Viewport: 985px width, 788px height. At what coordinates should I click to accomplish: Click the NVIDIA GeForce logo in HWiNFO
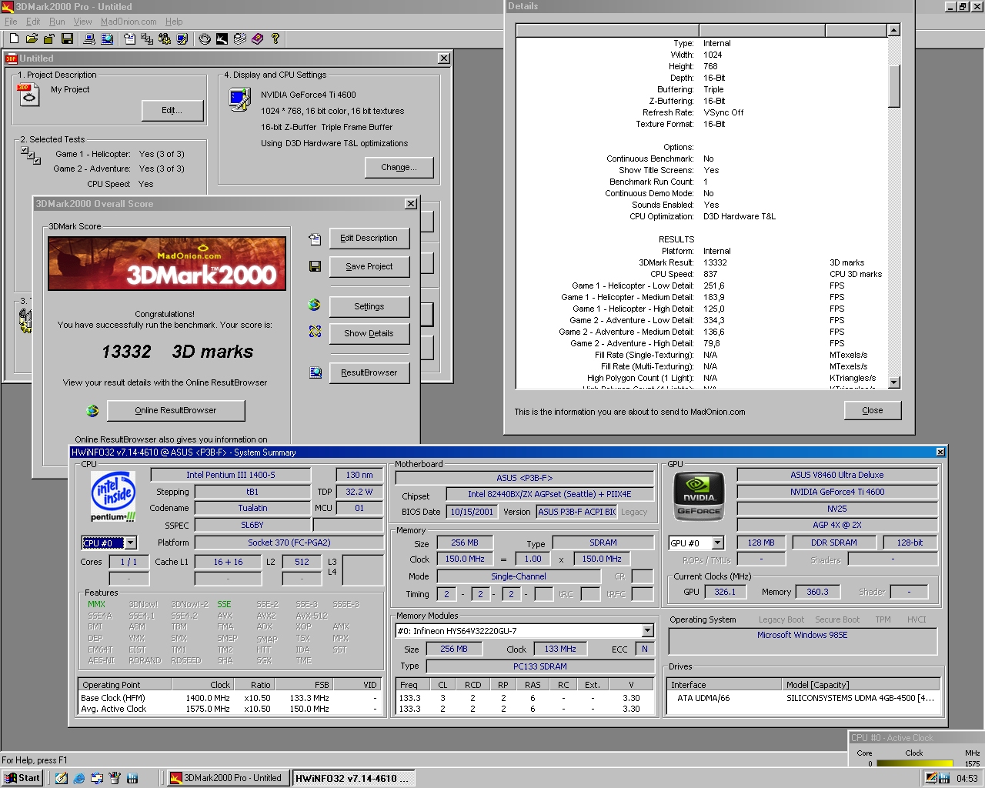tap(699, 497)
